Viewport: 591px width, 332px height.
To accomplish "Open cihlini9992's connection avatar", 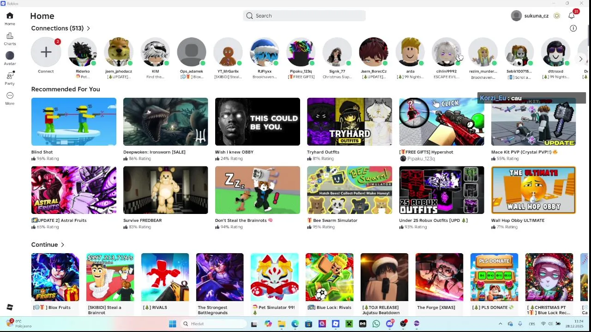I will 446,52.
